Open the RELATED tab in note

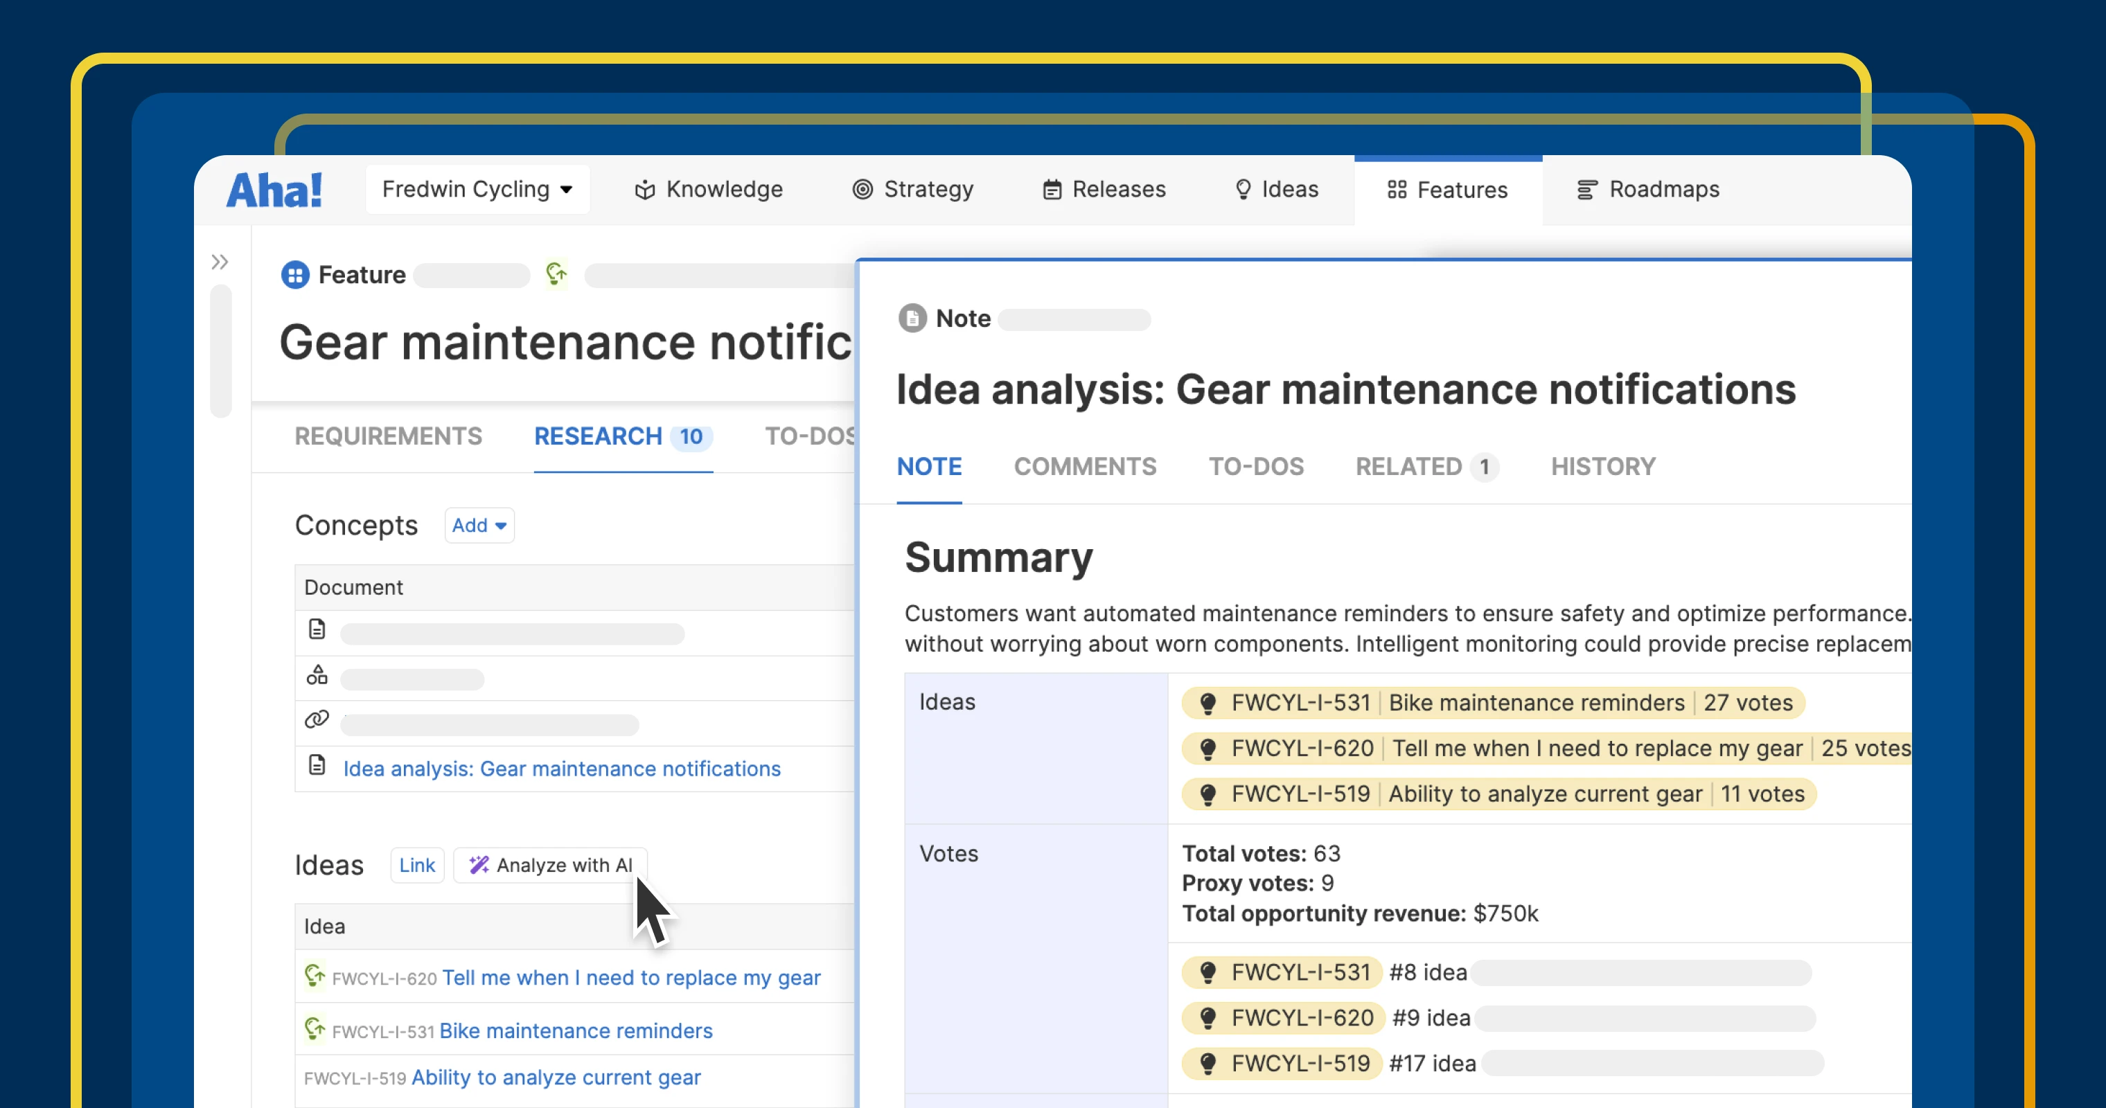point(1425,467)
